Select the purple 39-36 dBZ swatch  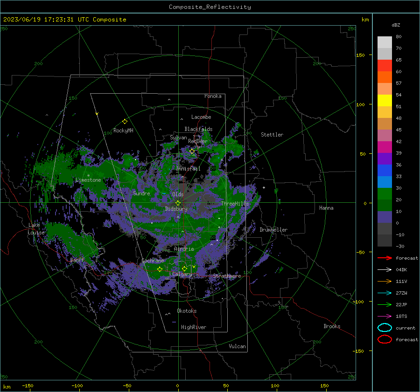click(x=385, y=159)
